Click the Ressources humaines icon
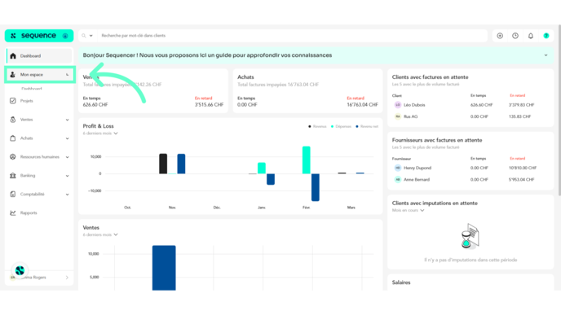This screenshot has height=315, width=561. (x=13, y=157)
